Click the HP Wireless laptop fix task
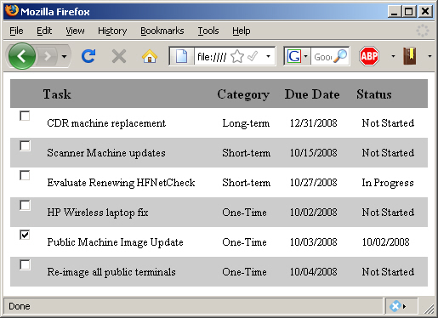Image resolution: width=438 pixels, height=318 pixels. click(98, 213)
